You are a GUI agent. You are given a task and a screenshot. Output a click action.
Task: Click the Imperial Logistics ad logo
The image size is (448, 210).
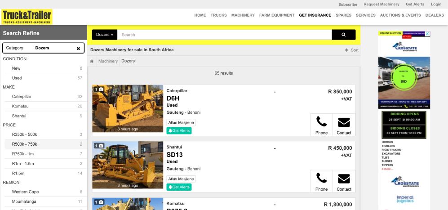405,199
